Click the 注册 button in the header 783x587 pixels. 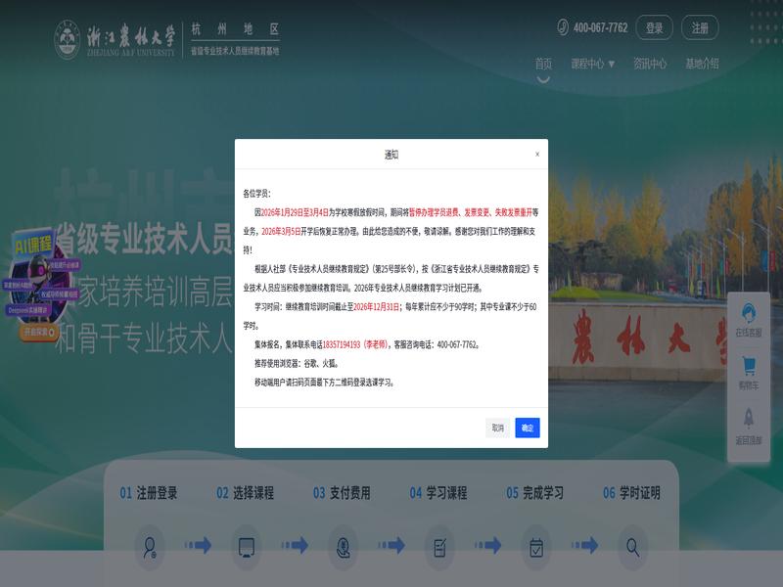click(700, 27)
